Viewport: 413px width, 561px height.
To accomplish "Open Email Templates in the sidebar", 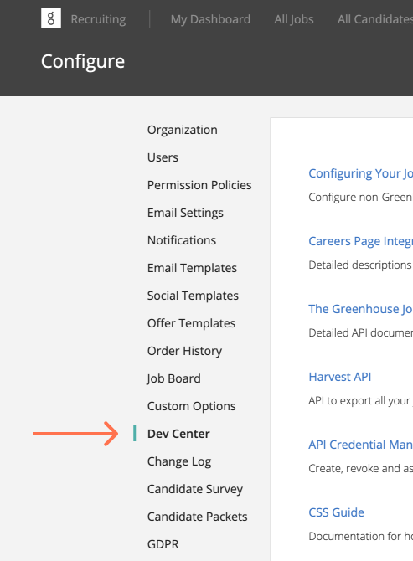I will pos(192,268).
